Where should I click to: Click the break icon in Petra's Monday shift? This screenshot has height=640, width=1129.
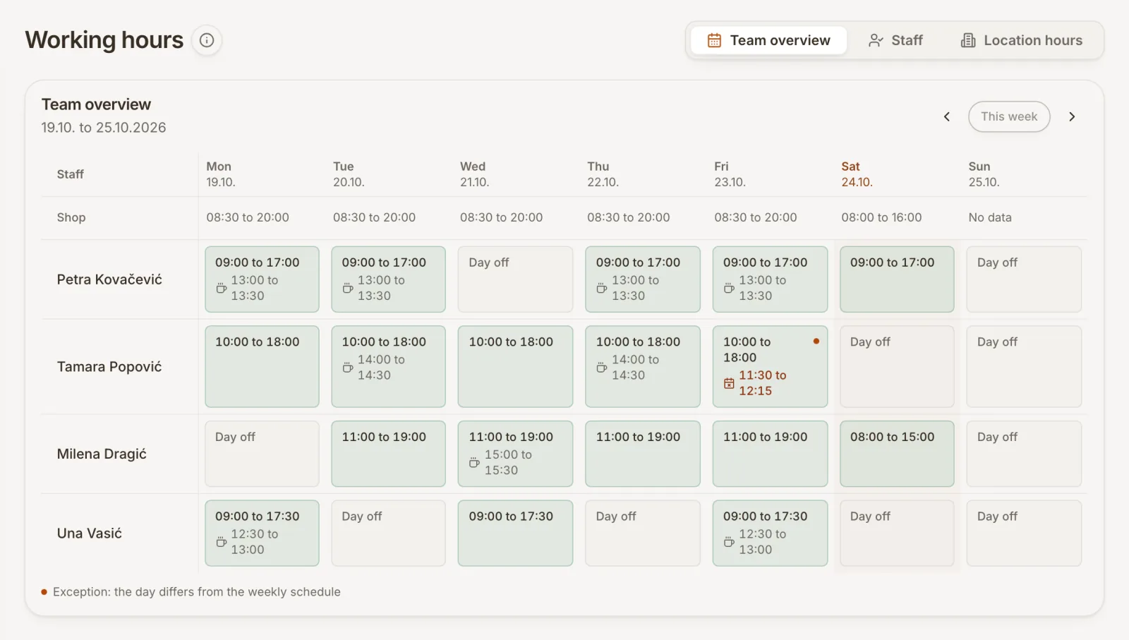click(221, 288)
